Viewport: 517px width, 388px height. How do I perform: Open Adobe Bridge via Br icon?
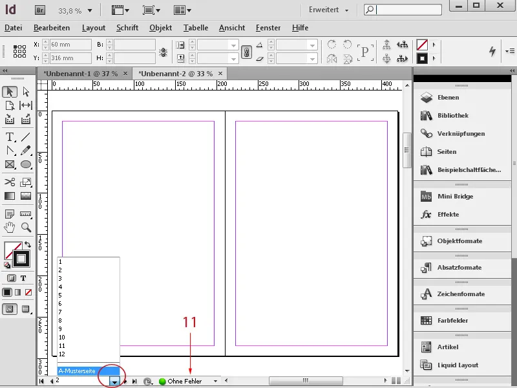point(40,10)
